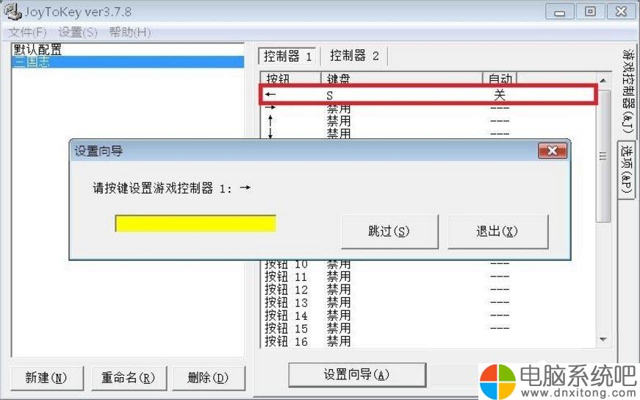Click the scroll up arrow in button list
Viewport: 640px width, 400px height.
click(x=603, y=80)
